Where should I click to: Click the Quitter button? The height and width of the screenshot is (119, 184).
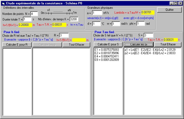pyautogui.click(x=169, y=10)
